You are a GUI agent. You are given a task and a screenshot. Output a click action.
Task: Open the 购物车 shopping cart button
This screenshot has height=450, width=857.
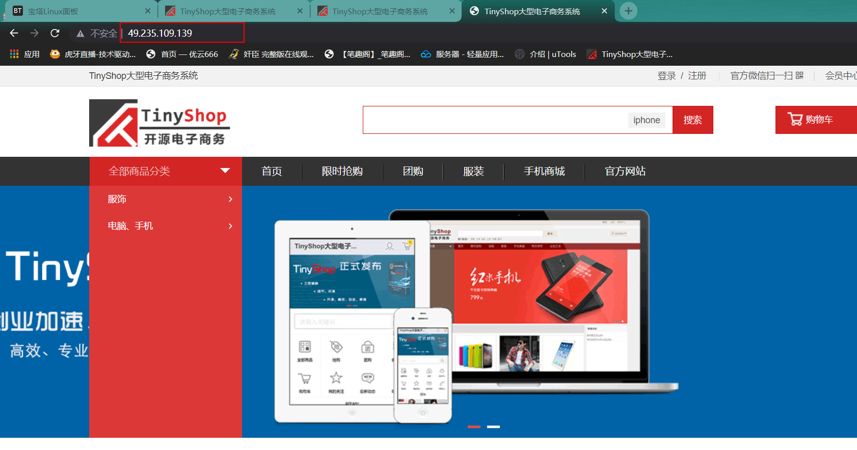point(816,120)
